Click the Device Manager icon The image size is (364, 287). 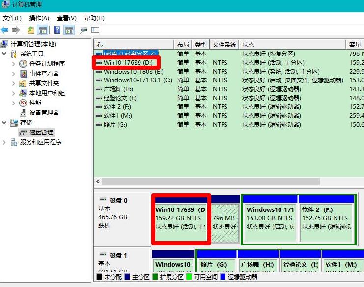coord(23,113)
